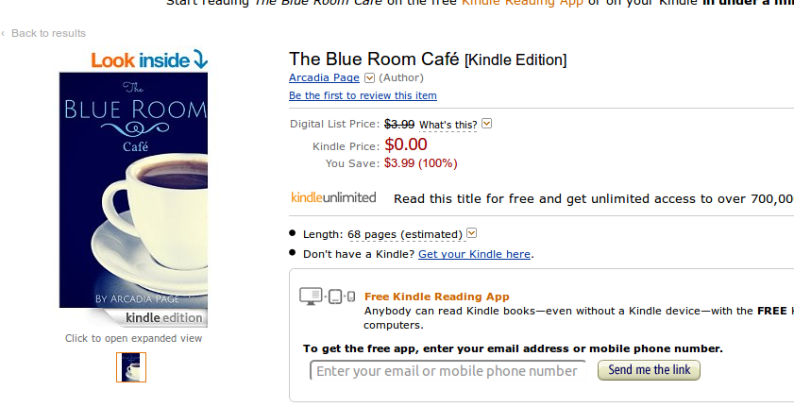Follow the Get your Kindle here link

[x=474, y=254]
